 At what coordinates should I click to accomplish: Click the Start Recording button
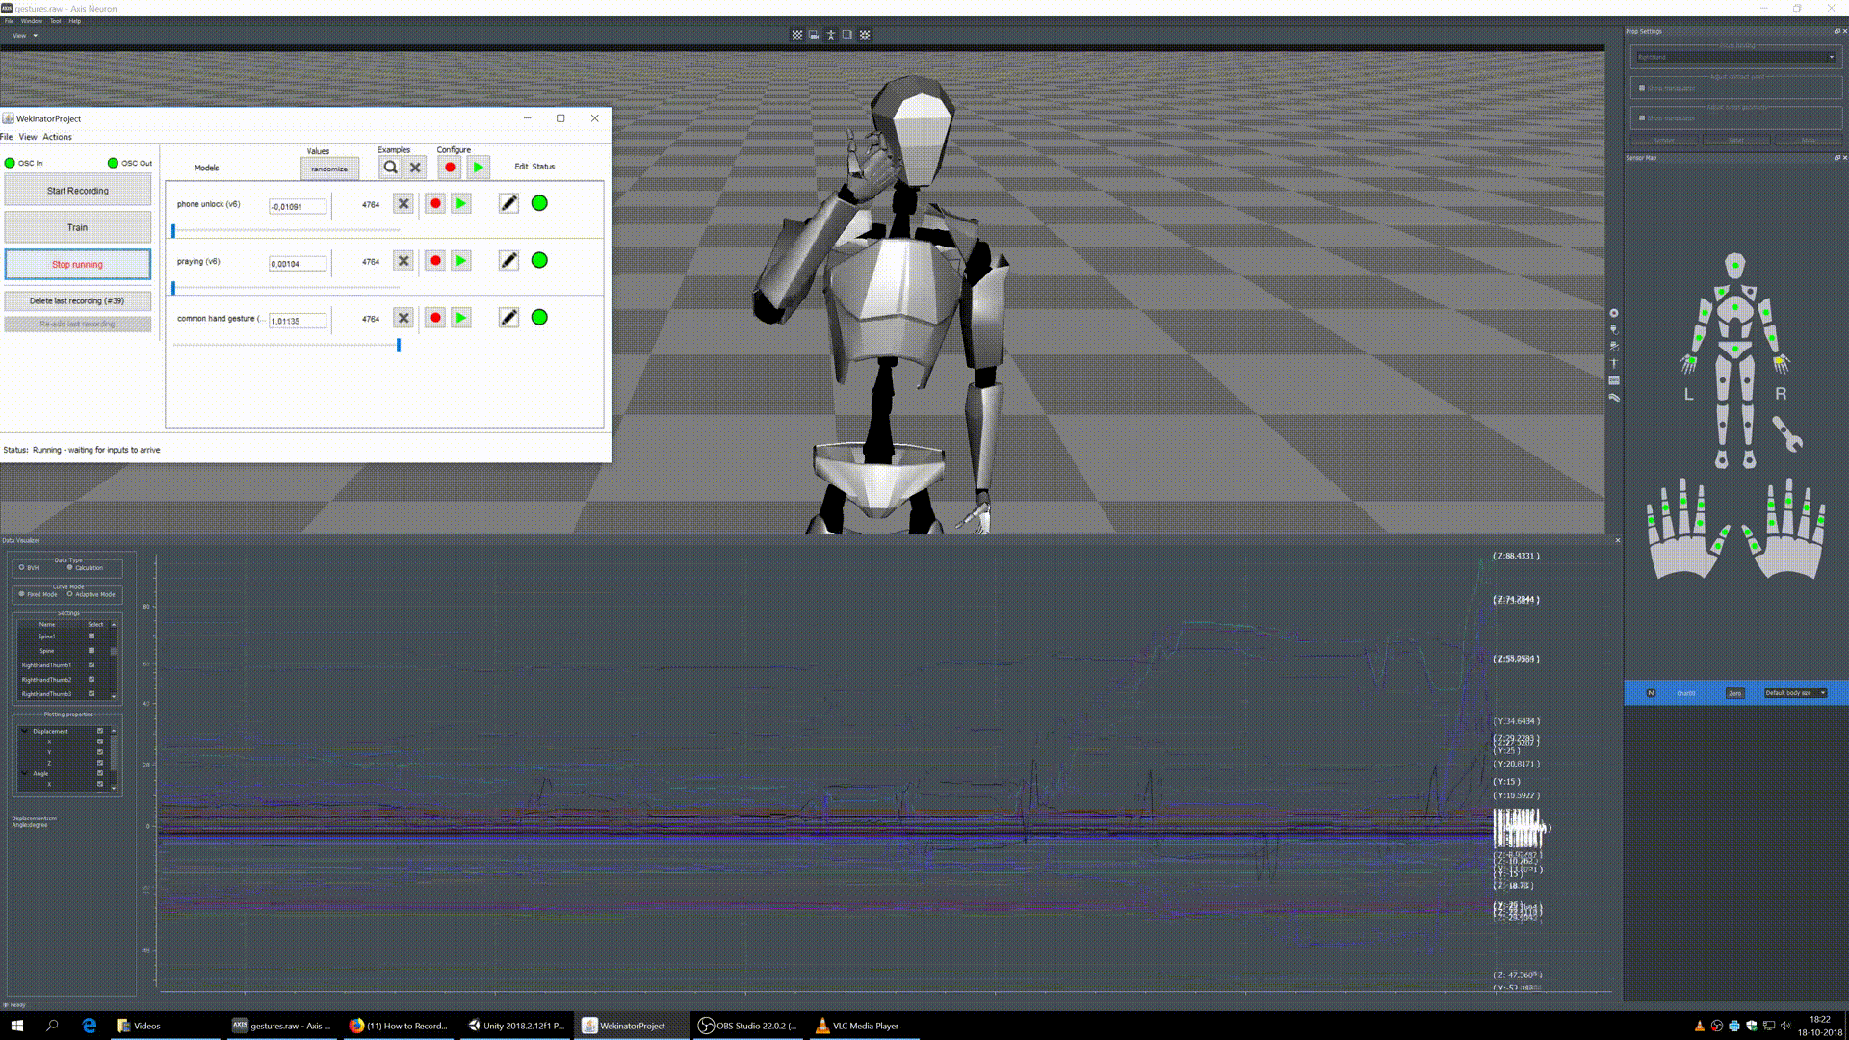coord(78,191)
